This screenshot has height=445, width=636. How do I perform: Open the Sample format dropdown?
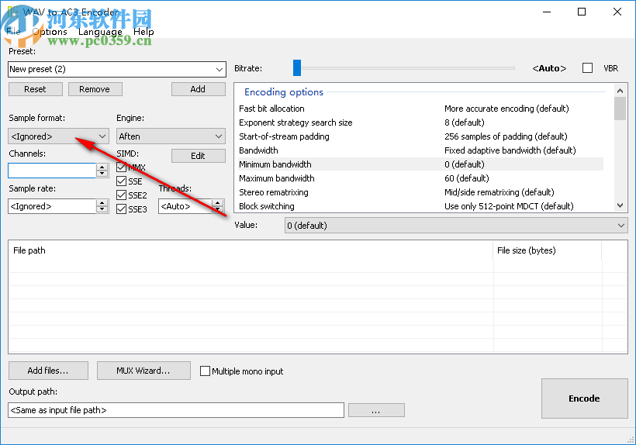pos(58,136)
